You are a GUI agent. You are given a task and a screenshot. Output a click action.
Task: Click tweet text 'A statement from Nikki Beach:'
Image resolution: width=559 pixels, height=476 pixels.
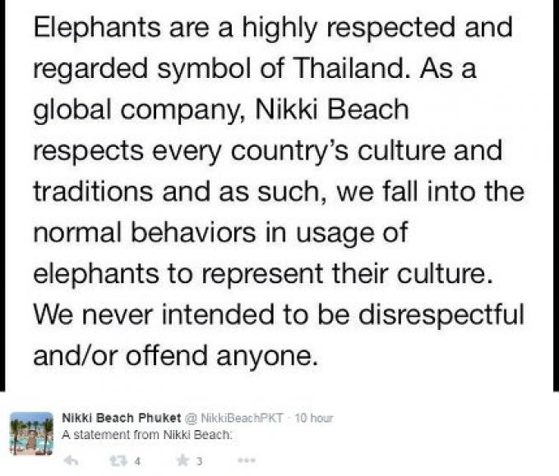147,435
